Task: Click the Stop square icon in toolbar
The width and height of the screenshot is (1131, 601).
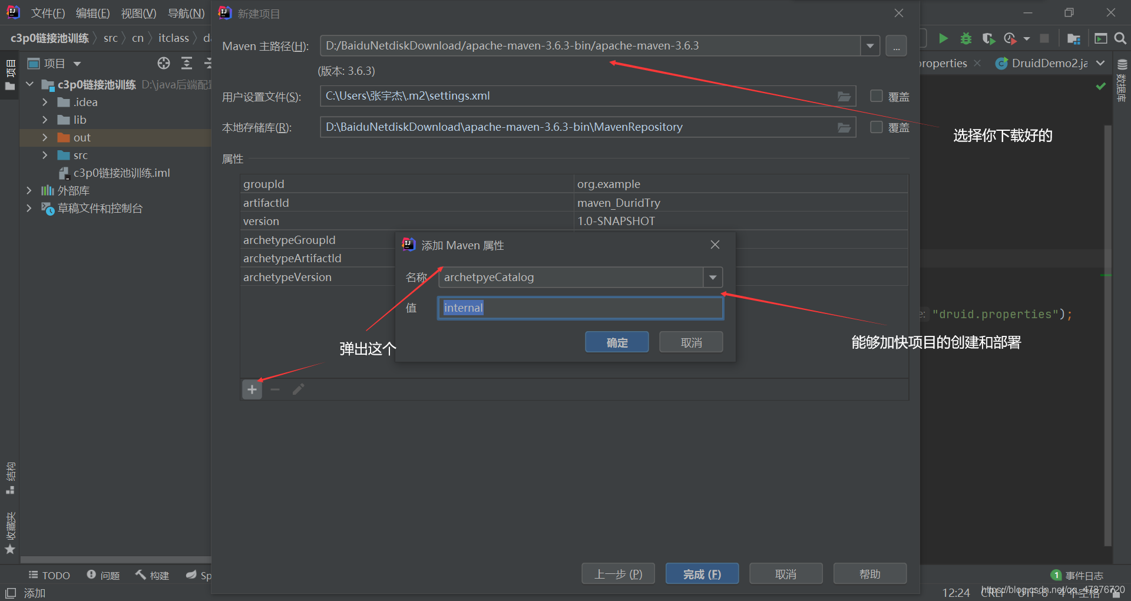Action: pyautogui.click(x=1044, y=38)
